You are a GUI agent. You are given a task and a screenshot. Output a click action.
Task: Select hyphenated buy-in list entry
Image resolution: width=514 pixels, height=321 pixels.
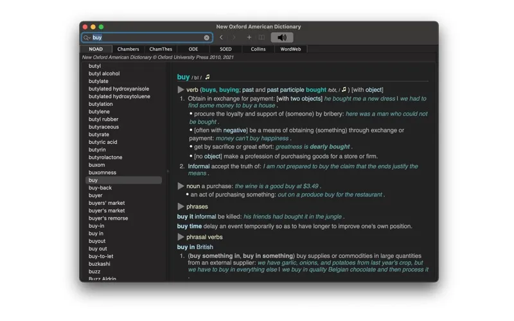(x=96, y=226)
